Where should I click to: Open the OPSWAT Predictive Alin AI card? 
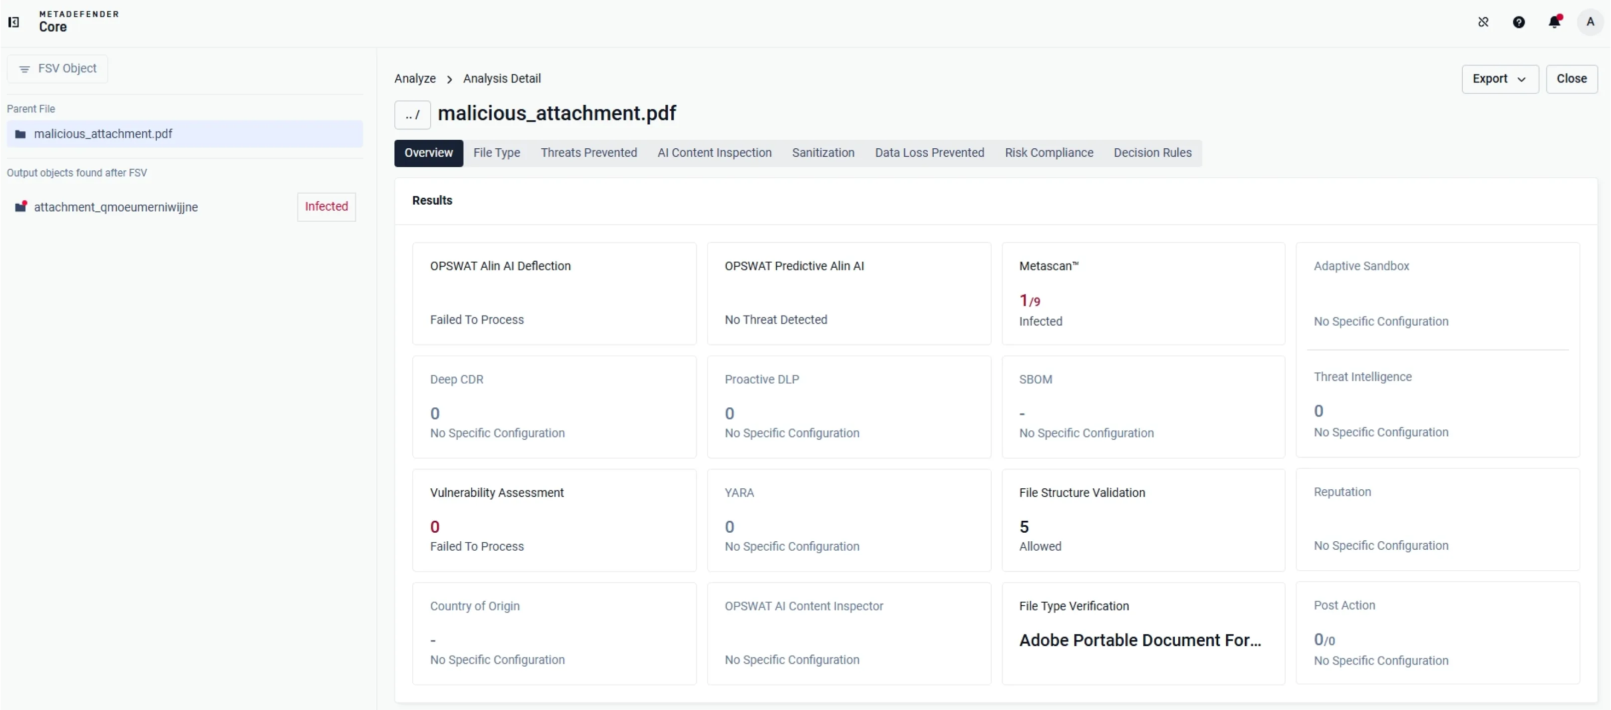coord(848,294)
